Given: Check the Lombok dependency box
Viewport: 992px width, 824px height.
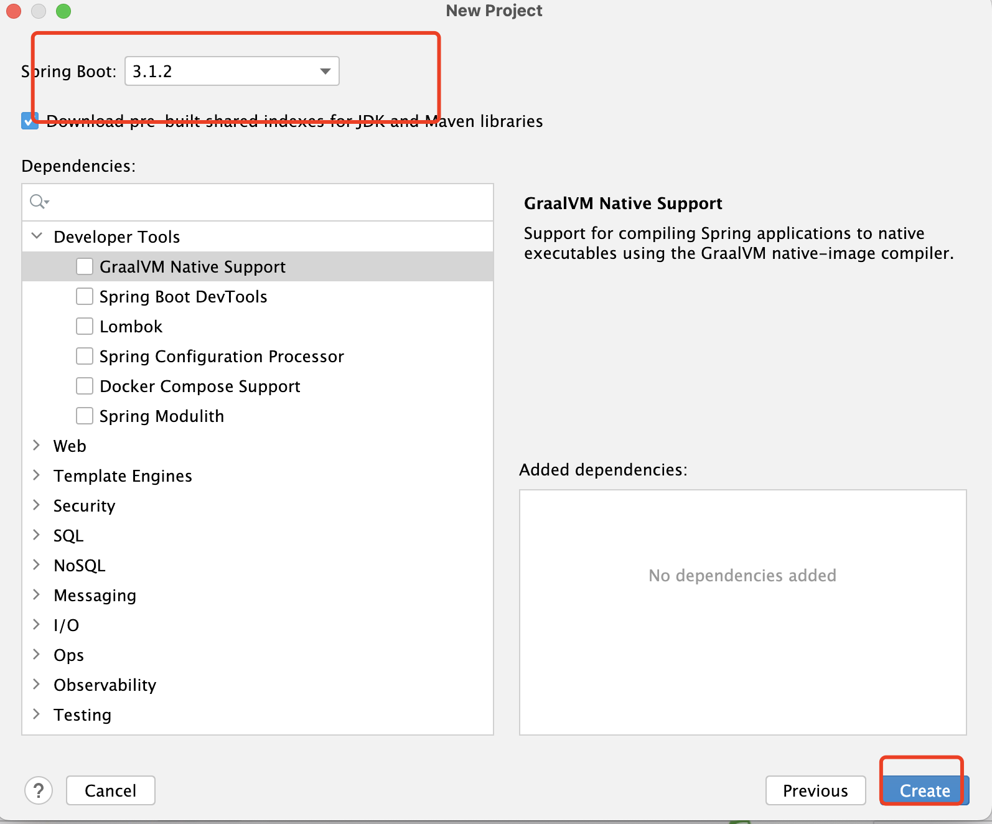Looking at the screenshot, I should point(85,326).
